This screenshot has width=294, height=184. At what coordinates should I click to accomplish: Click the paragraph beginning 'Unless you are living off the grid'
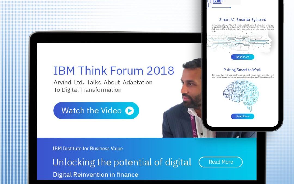click(243, 28)
